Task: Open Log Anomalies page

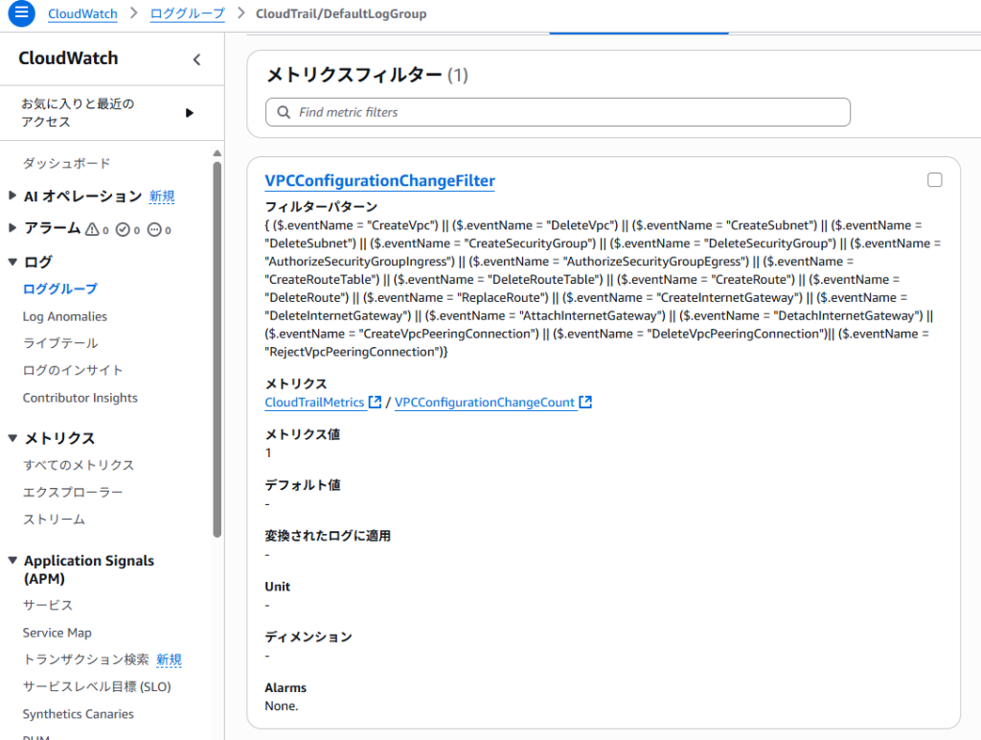Action: [x=65, y=316]
